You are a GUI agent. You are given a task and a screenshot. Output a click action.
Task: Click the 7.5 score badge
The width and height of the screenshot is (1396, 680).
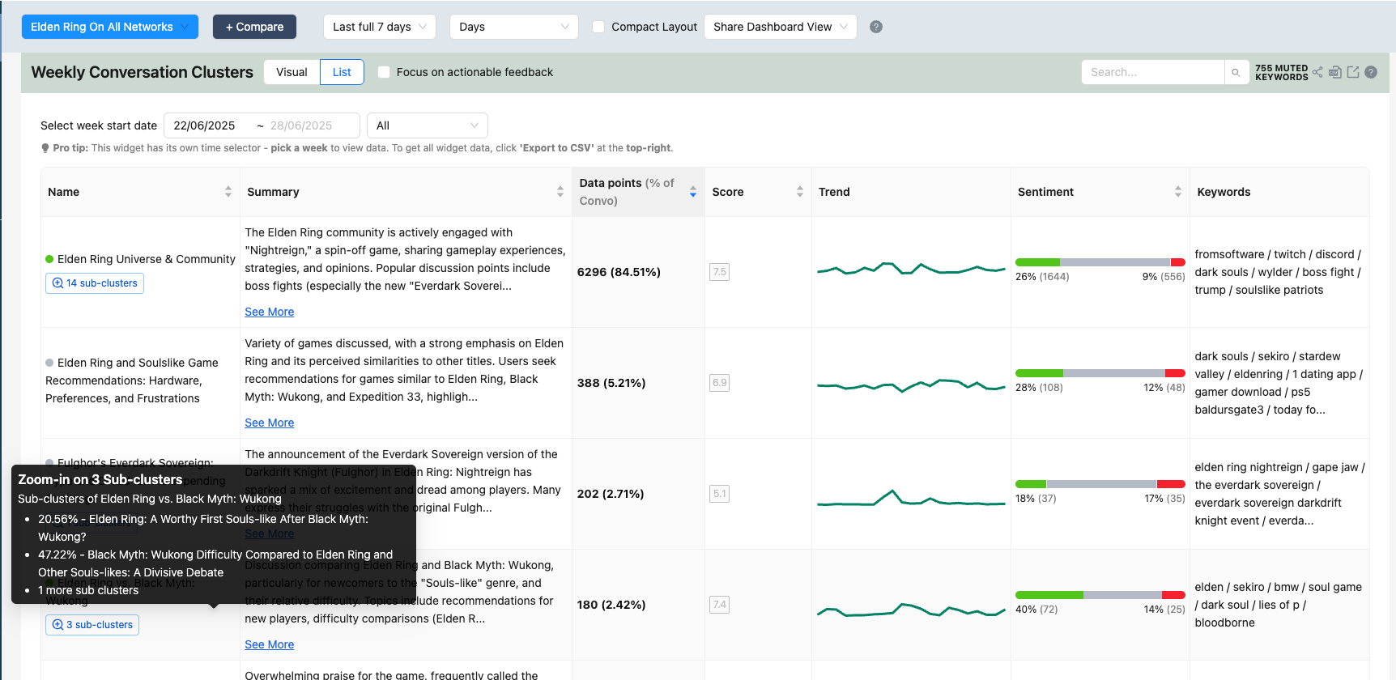[720, 272]
